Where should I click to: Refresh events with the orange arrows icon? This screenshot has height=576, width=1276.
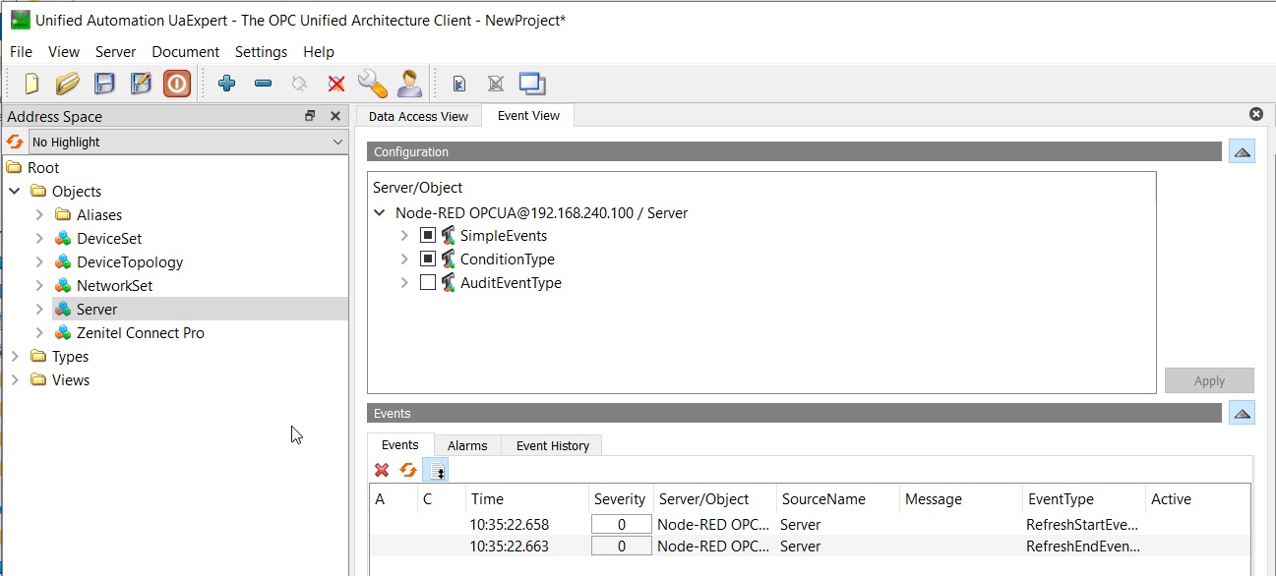(x=408, y=470)
